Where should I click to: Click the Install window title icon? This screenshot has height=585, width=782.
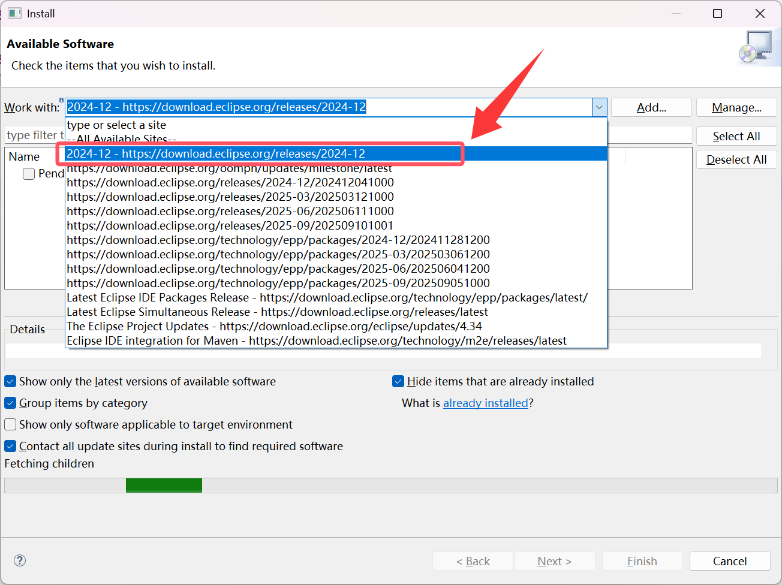14,13
